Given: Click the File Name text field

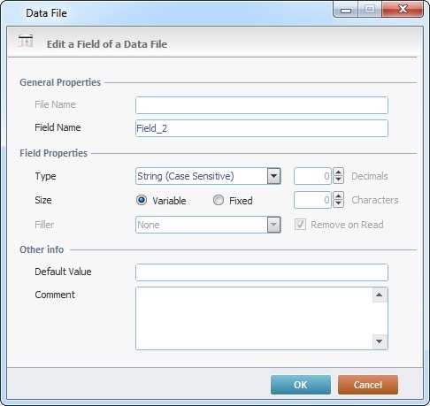Looking at the screenshot, I should click(x=262, y=105).
